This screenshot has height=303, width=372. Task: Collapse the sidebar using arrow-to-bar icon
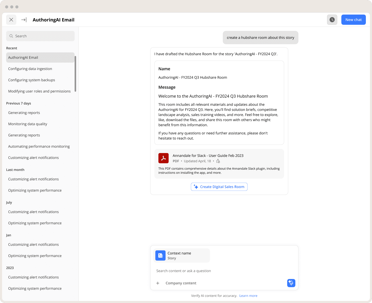click(x=24, y=20)
